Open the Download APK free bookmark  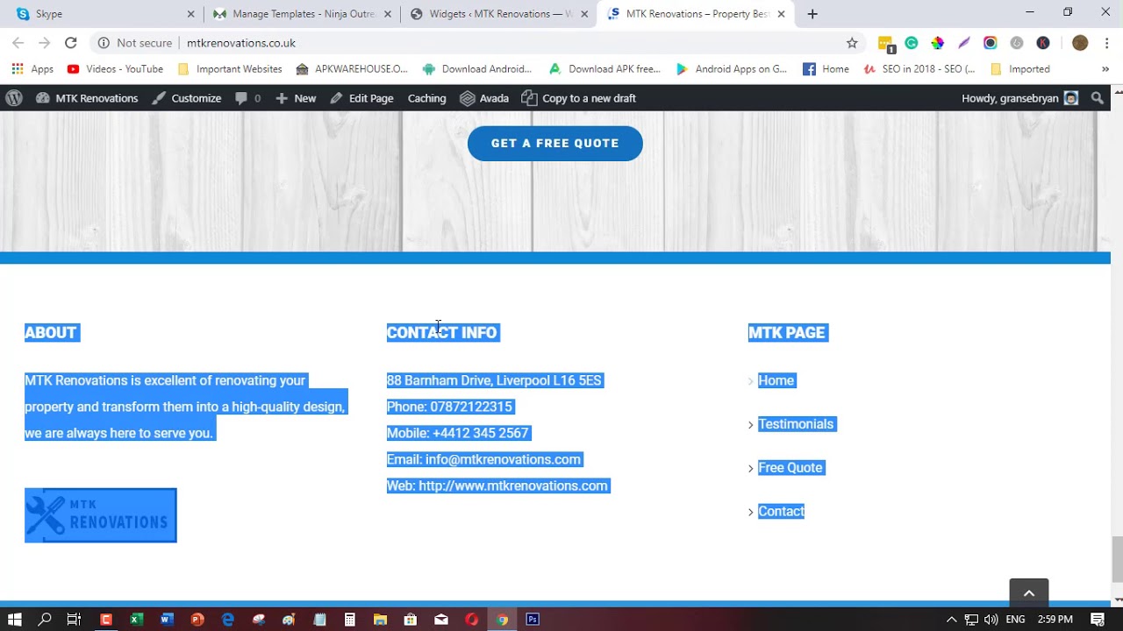tap(604, 69)
